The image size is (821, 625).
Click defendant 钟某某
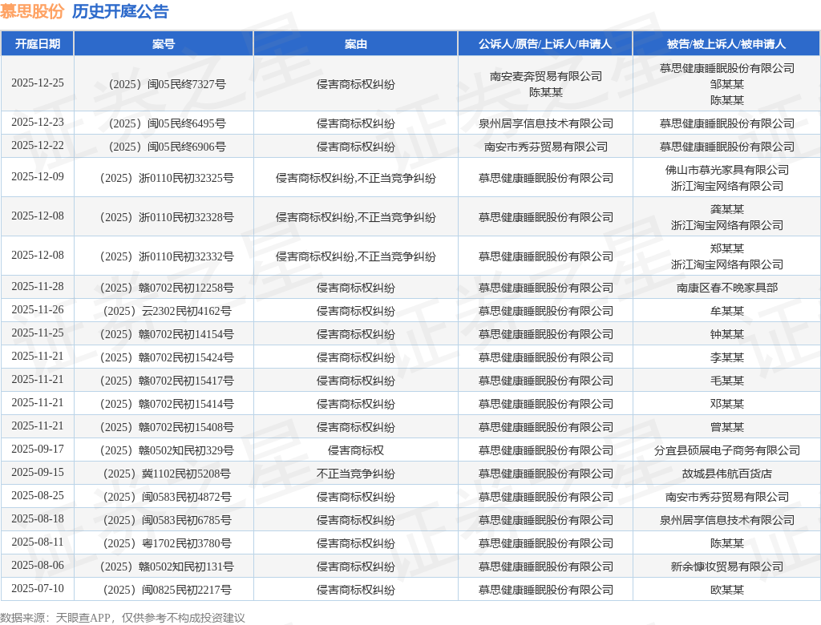726,334
